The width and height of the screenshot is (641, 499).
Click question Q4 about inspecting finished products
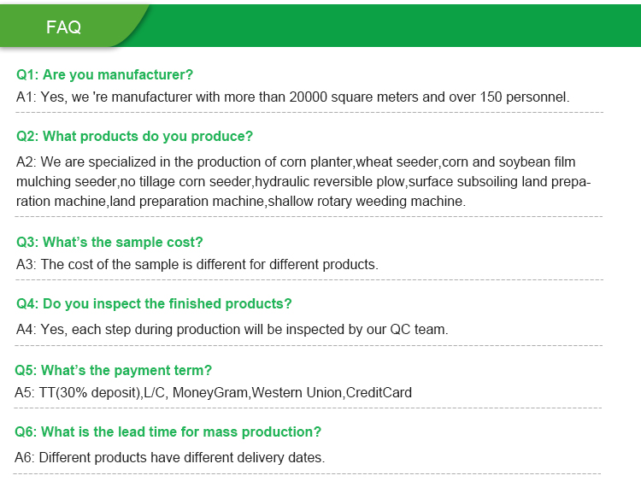(x=154, y=303)
